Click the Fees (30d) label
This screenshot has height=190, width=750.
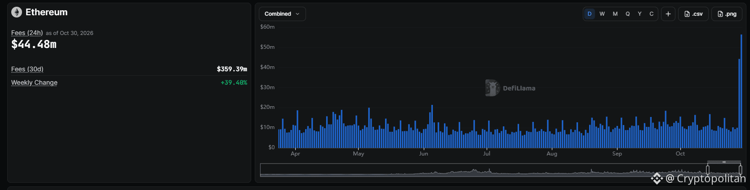tap(27, 69)
